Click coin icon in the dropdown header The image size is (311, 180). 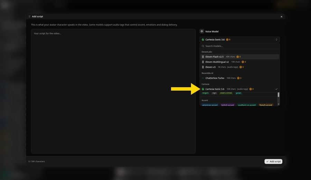pyautogui.click(x=227, y=40)
